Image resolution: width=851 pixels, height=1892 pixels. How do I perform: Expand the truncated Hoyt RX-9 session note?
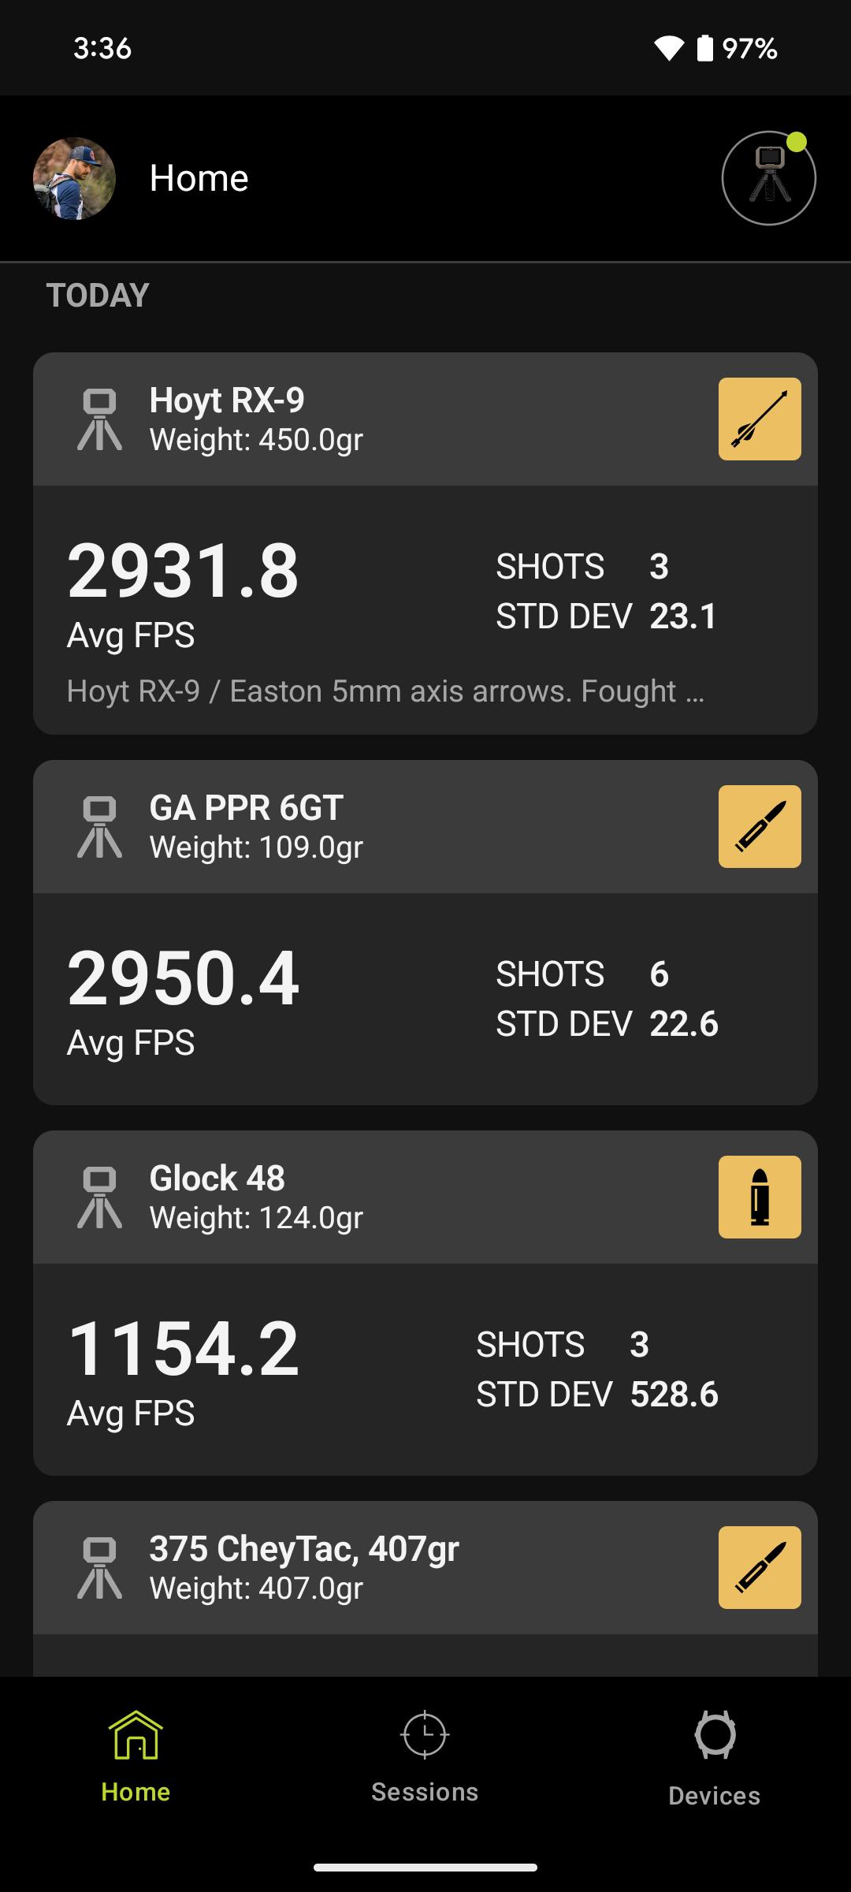[385, 691]
